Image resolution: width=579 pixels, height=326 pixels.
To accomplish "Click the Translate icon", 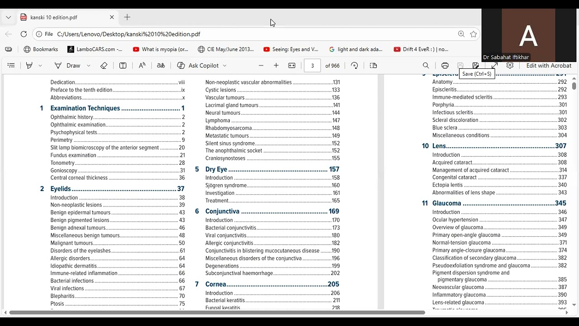I will click(161, 66).
